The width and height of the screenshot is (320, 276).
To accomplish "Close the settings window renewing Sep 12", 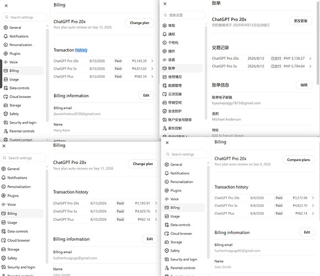I will click(x=6, y=6).
